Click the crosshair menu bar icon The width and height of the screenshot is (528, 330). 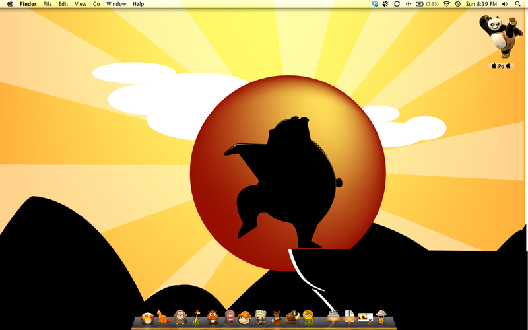(x=408, y=4)
